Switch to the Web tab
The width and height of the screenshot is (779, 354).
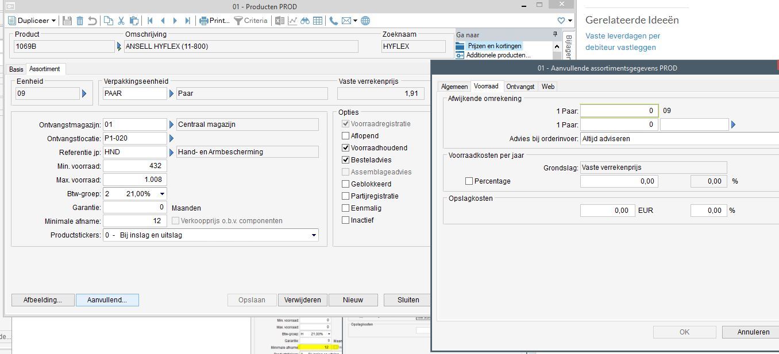(x=548, y=87)
